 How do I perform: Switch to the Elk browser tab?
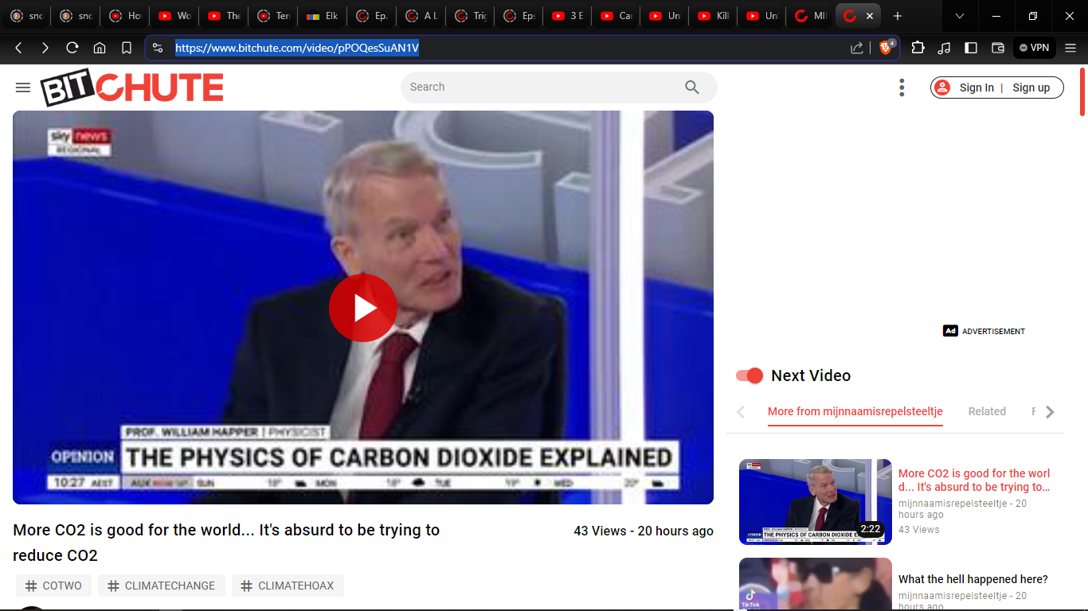point(323,16)
